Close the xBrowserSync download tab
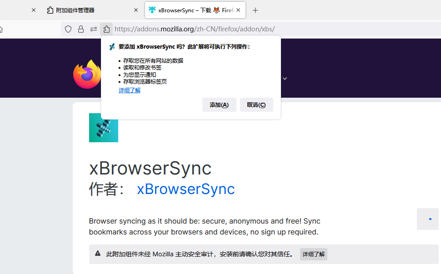The image size is (441, 274). coord(238,10)
